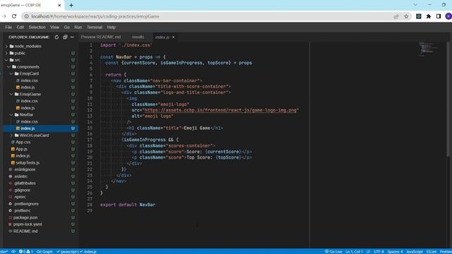
Task: Click the editor vertical scrollbar
Action: [x=448, y=99]
